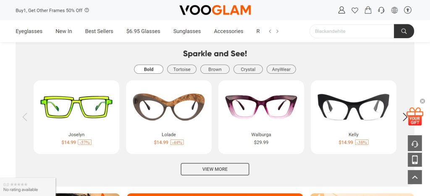430x196 pixels.
Task: Open the Sunglasses menu item
Action: tap(187, 31)
